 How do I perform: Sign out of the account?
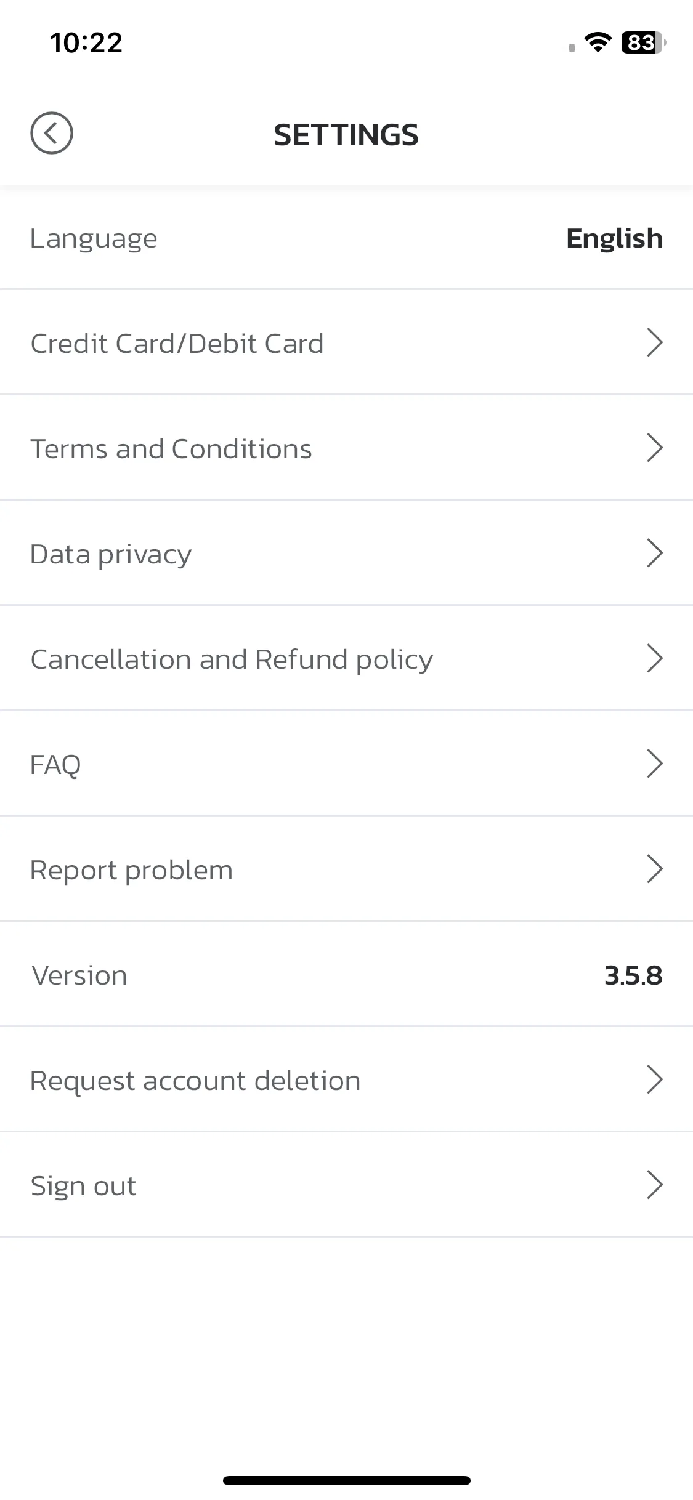[346, 1185]
